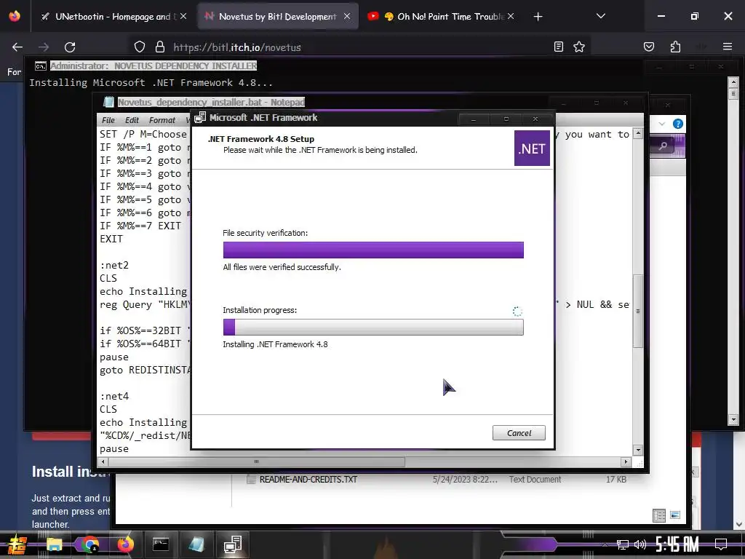Switch to Notepad taskbar icon

(196, 544)
